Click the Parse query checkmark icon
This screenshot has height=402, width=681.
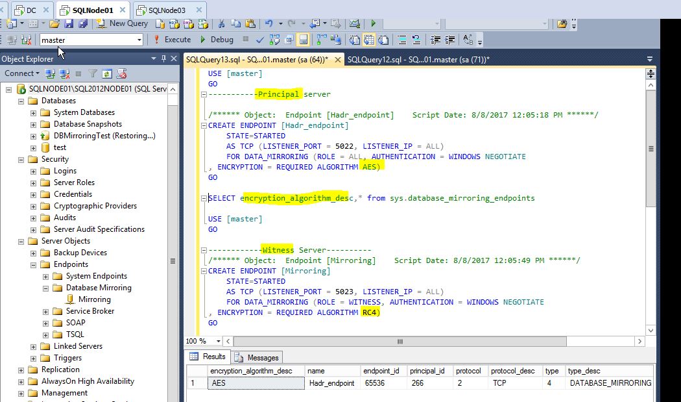(261, 40)
